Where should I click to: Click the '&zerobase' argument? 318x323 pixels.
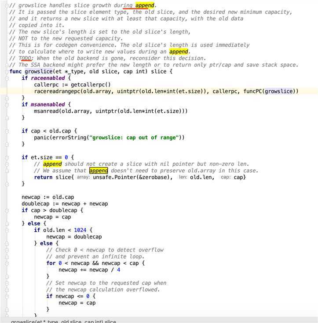[x=153, y=177]
